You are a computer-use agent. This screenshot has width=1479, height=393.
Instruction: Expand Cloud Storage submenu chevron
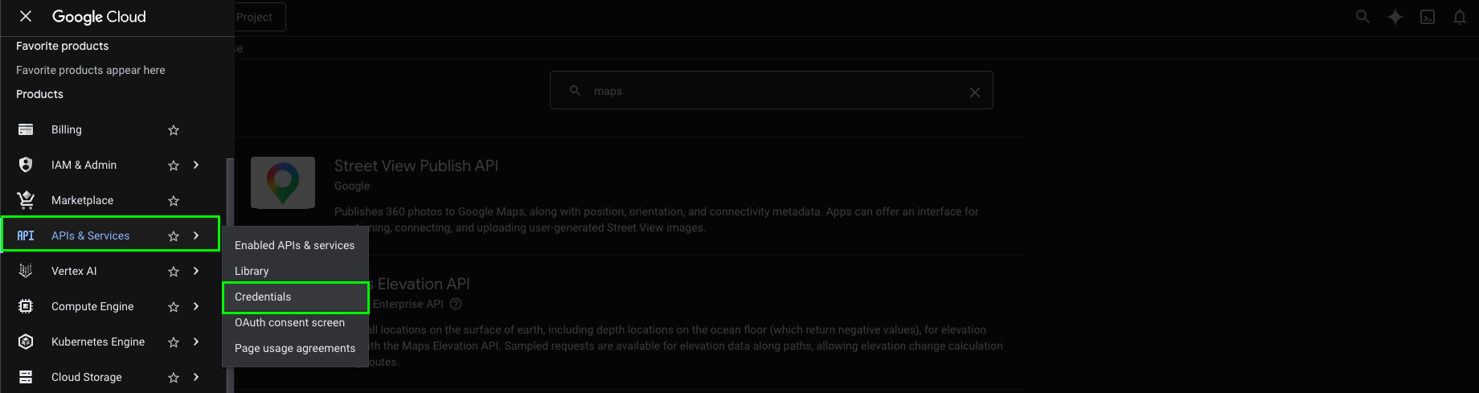point(196,377)
